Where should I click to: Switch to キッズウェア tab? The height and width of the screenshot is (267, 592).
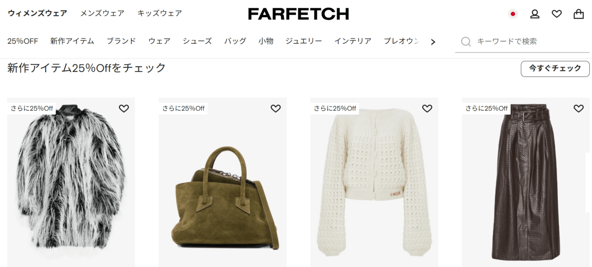[160, 13]
